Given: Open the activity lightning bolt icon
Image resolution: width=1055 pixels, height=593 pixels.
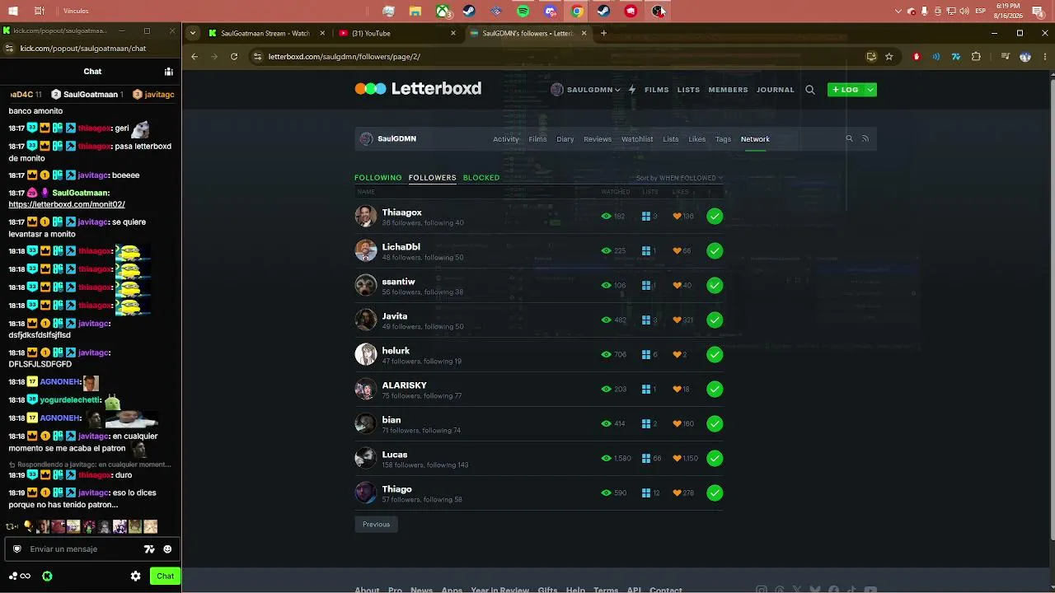Looking at the screenshot, I should [632, 90].
